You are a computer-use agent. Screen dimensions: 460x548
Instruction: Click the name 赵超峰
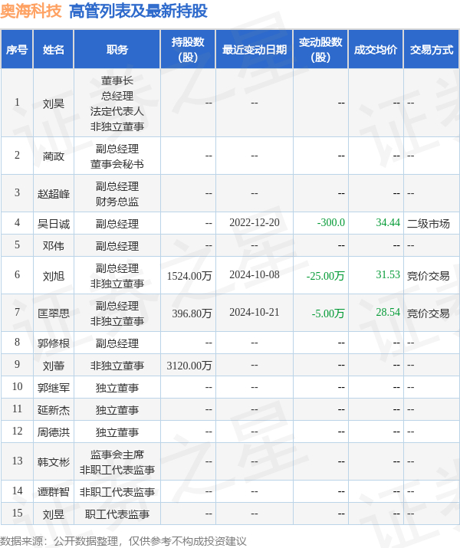(x=54, y=194)
